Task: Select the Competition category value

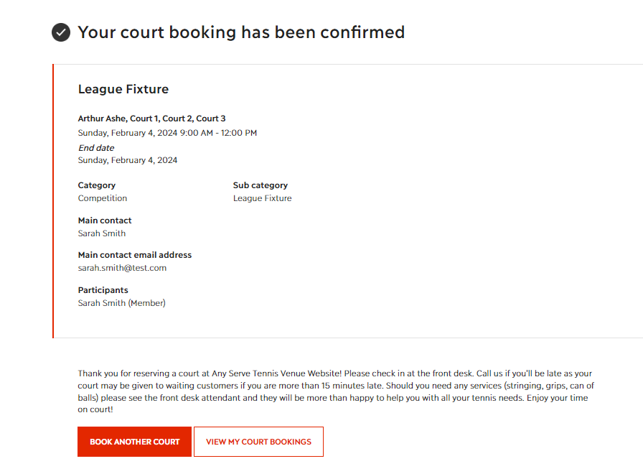Action: 103,198
